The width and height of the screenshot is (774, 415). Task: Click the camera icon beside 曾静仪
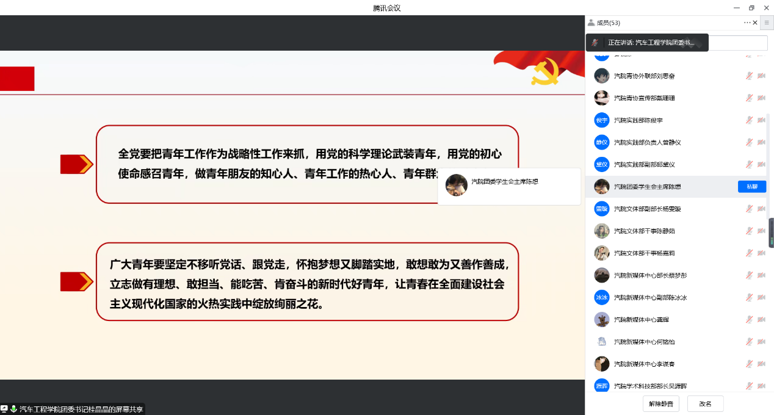point(761,143)
